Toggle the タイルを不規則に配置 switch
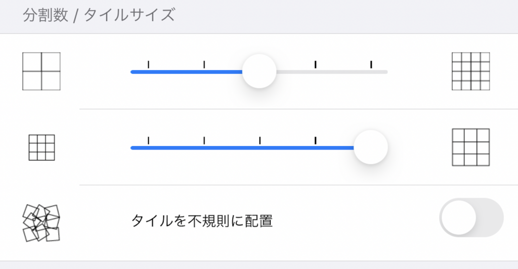This screenshot has width=518, height=269. pyautogui.click(x=471, y=217)
